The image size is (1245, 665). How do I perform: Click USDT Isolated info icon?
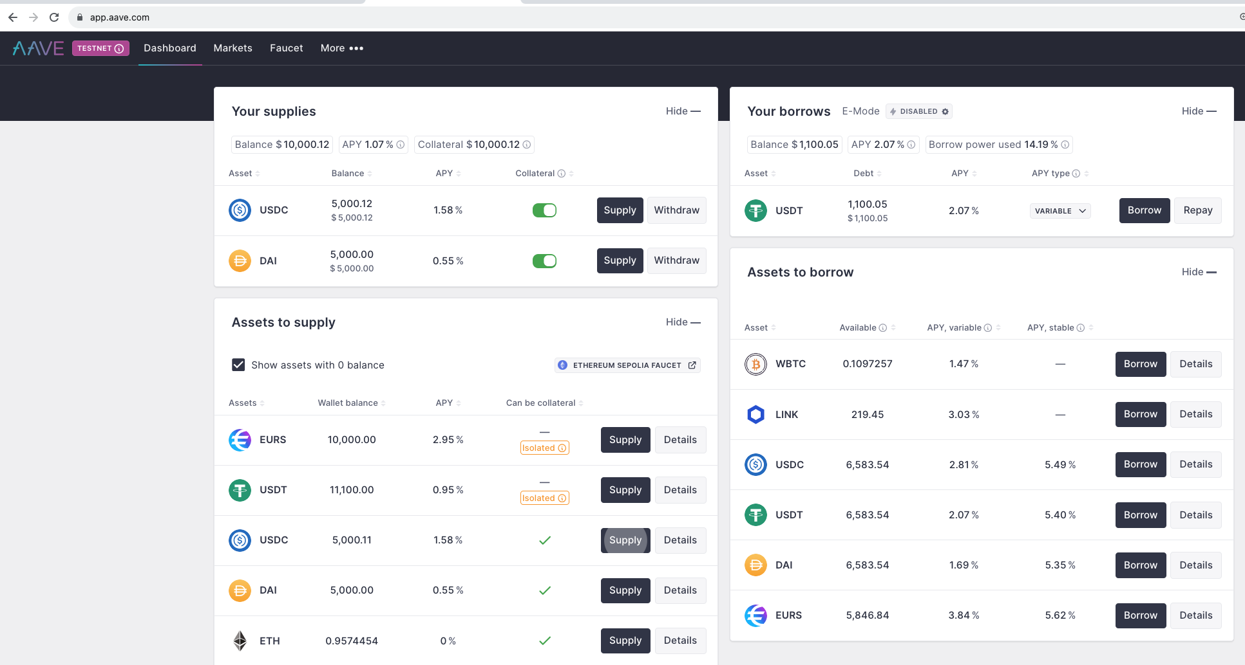(x=562, y=498)
